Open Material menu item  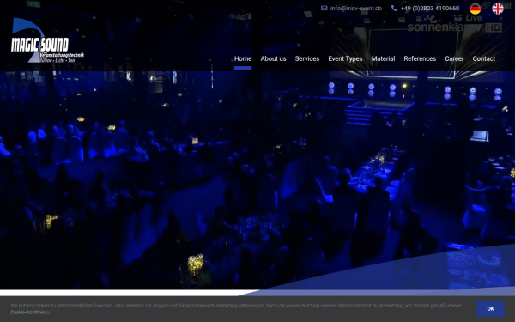tap(383, 58)
